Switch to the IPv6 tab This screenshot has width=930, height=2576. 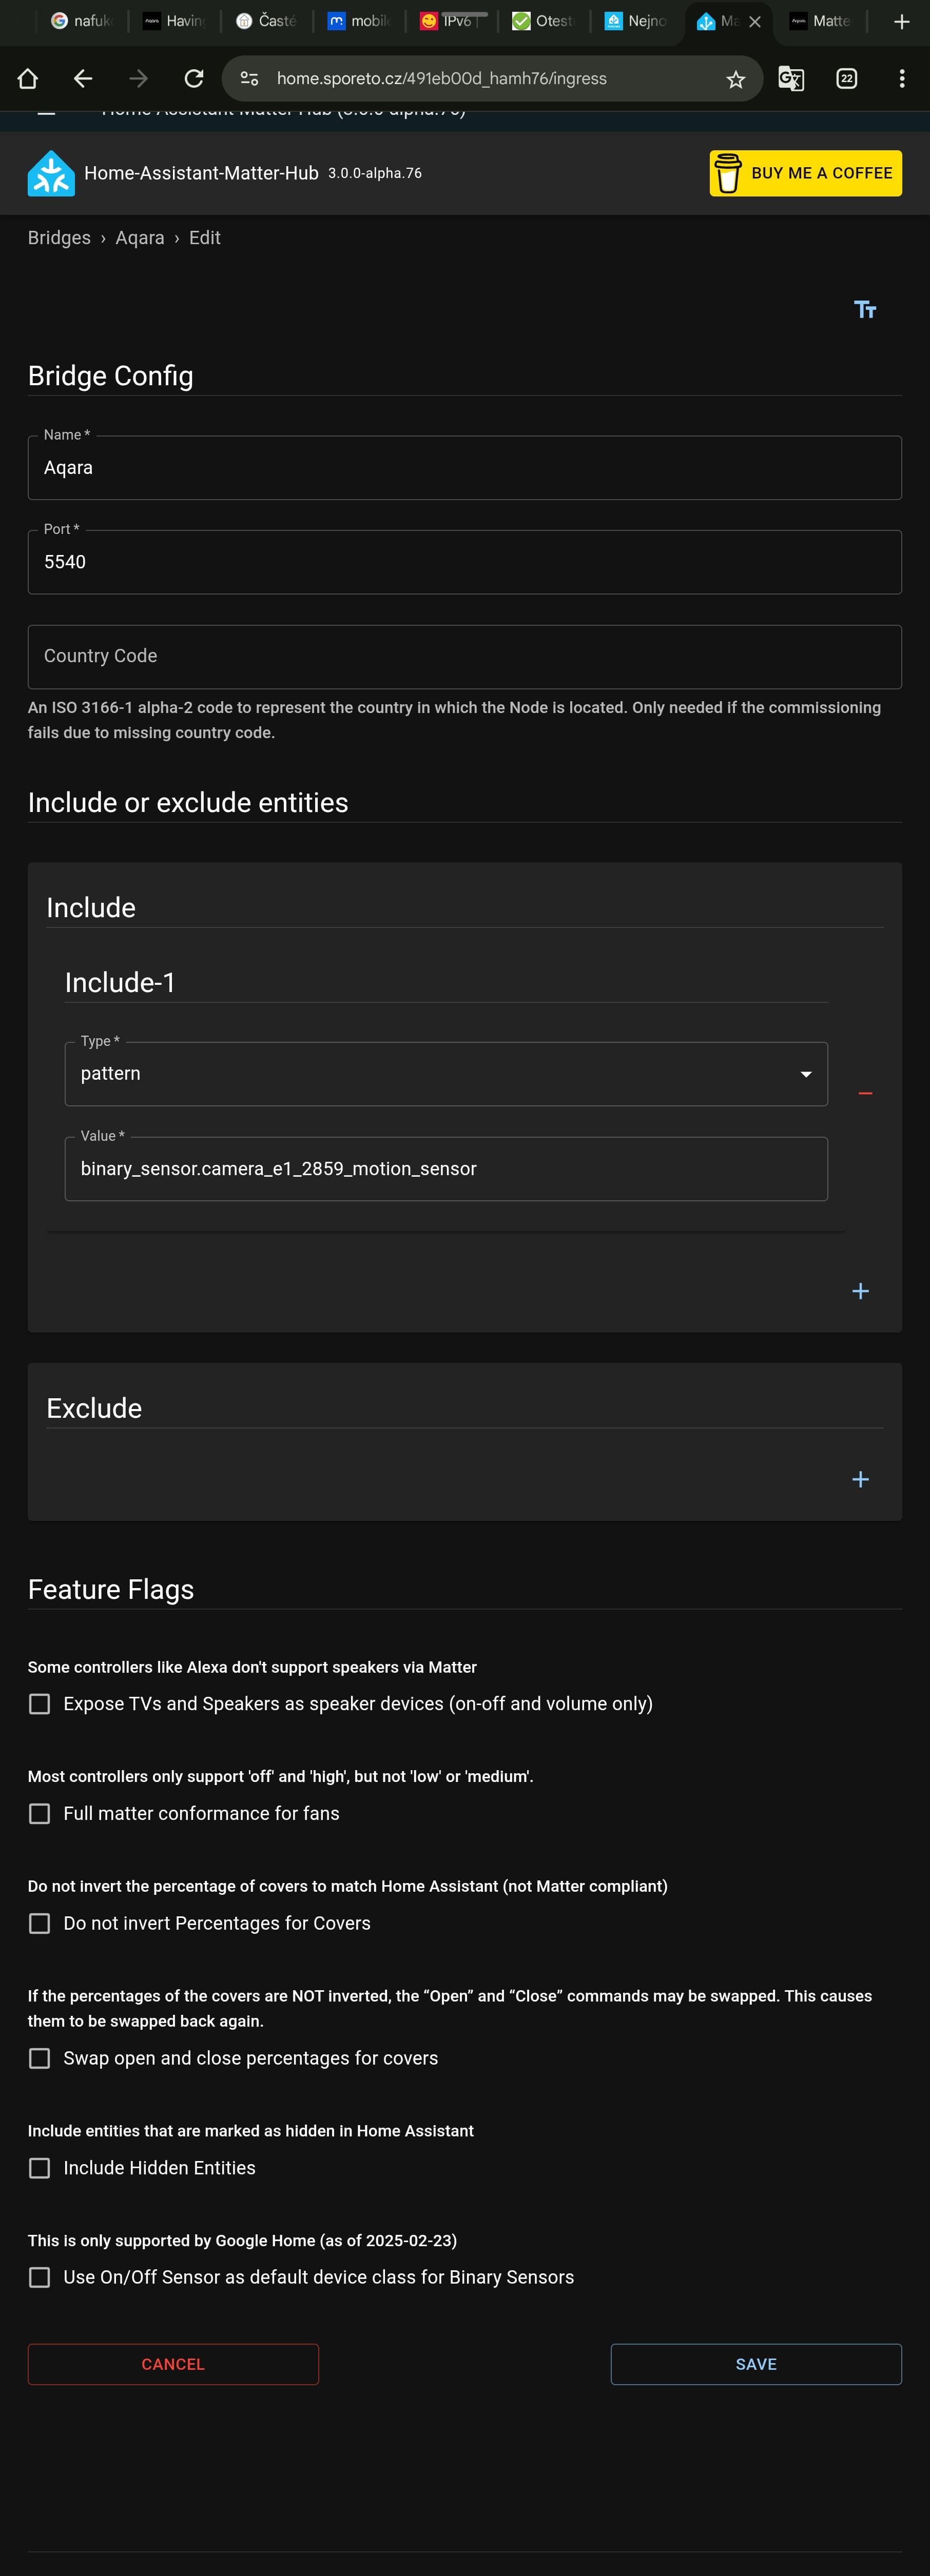tap(451, 21)
